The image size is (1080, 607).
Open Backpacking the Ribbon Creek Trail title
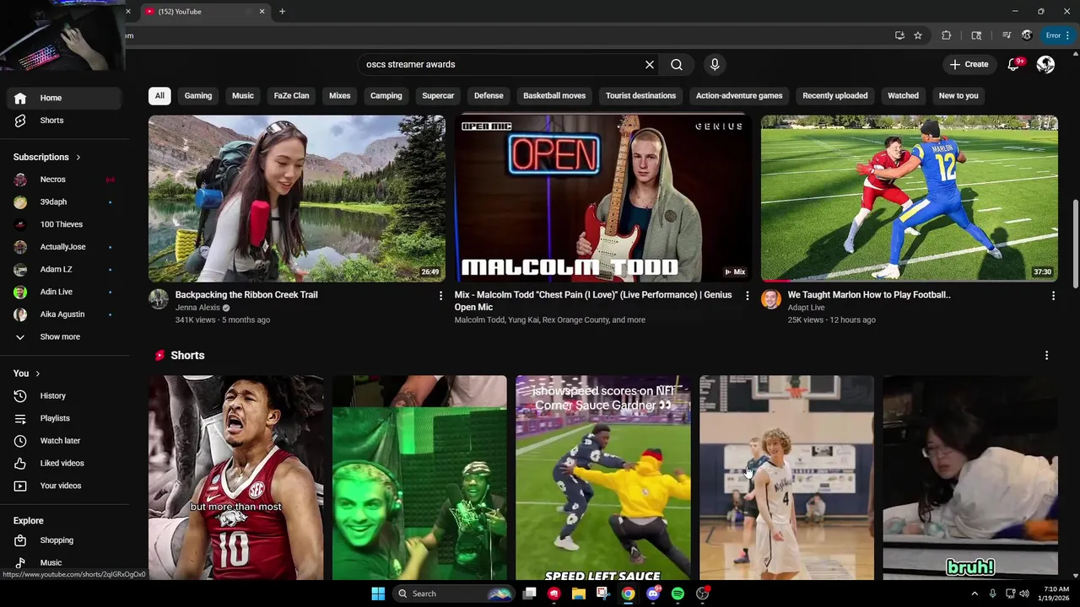click(246, 295)
